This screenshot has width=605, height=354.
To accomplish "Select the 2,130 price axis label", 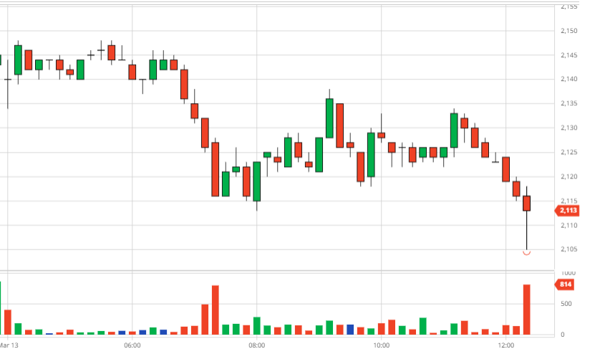I will point(568,128).
